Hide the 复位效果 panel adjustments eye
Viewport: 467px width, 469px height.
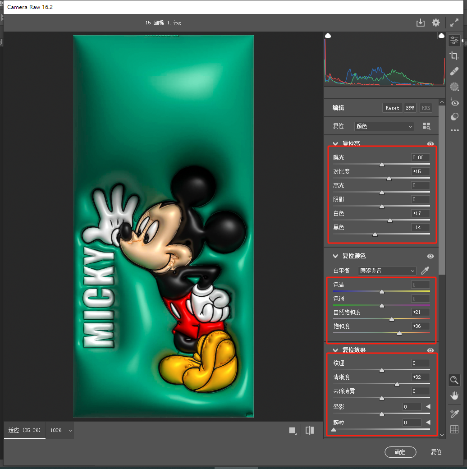(430, 350)
